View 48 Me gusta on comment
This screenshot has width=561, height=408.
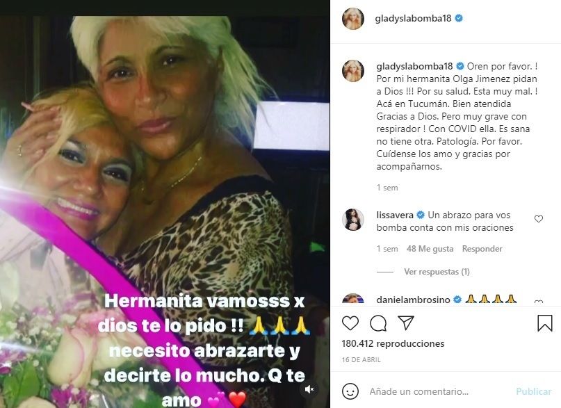(430, 249)
